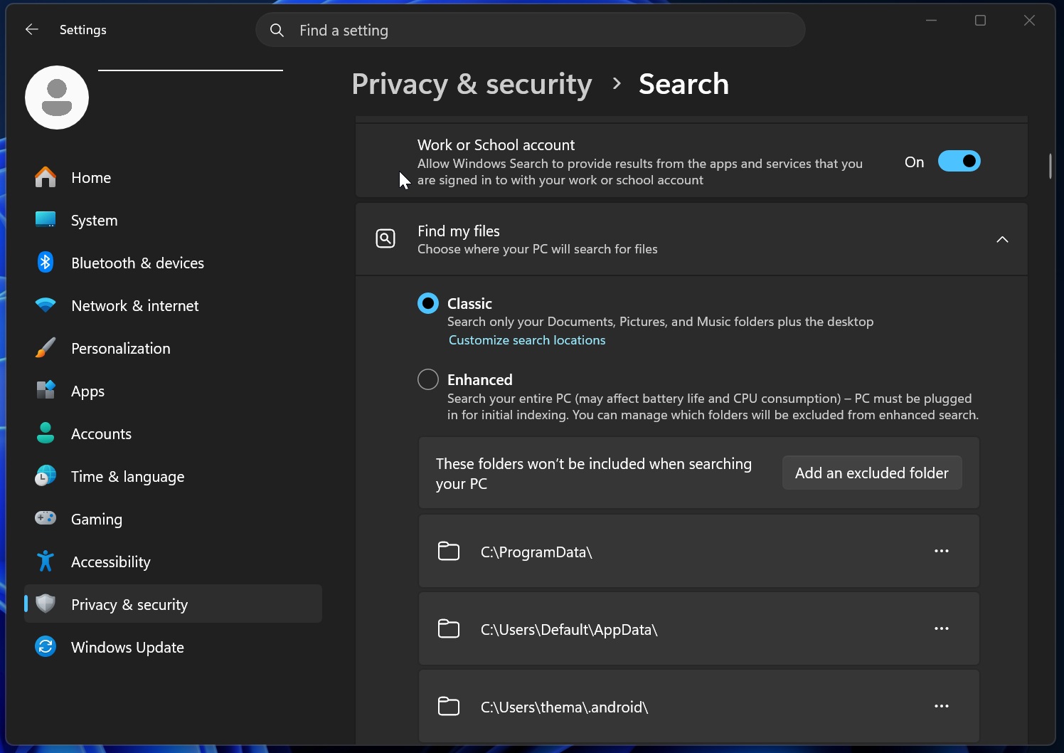Click the Bluetooth icon in sidebar

tap(46, 263)
